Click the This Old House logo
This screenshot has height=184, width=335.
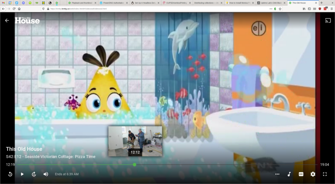(27, 20)
